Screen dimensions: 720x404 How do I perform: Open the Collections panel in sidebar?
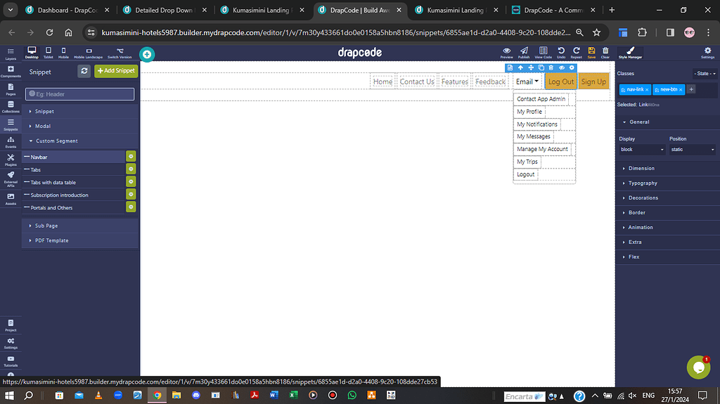pyautogui.click(x=11, y=106)
